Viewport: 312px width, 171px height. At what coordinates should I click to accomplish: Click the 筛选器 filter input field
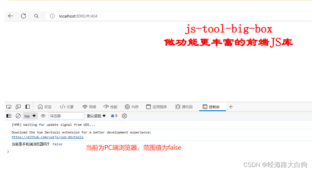coord(66,116)
